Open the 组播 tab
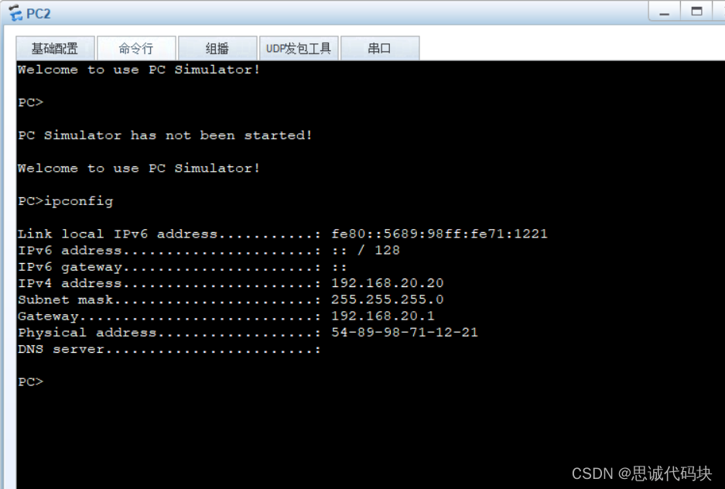The image size is (725, 489). 217,48
